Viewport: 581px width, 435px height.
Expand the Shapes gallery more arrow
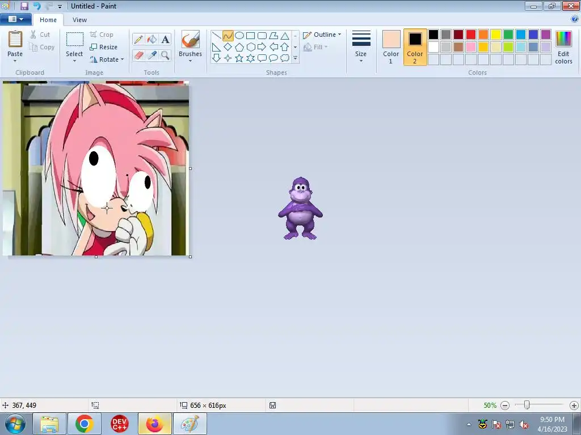(x=295, y=58)
